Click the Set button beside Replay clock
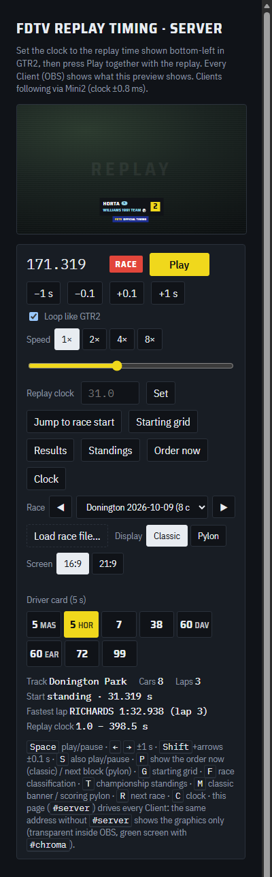This screenshot has width=272, height=877. 160,393
